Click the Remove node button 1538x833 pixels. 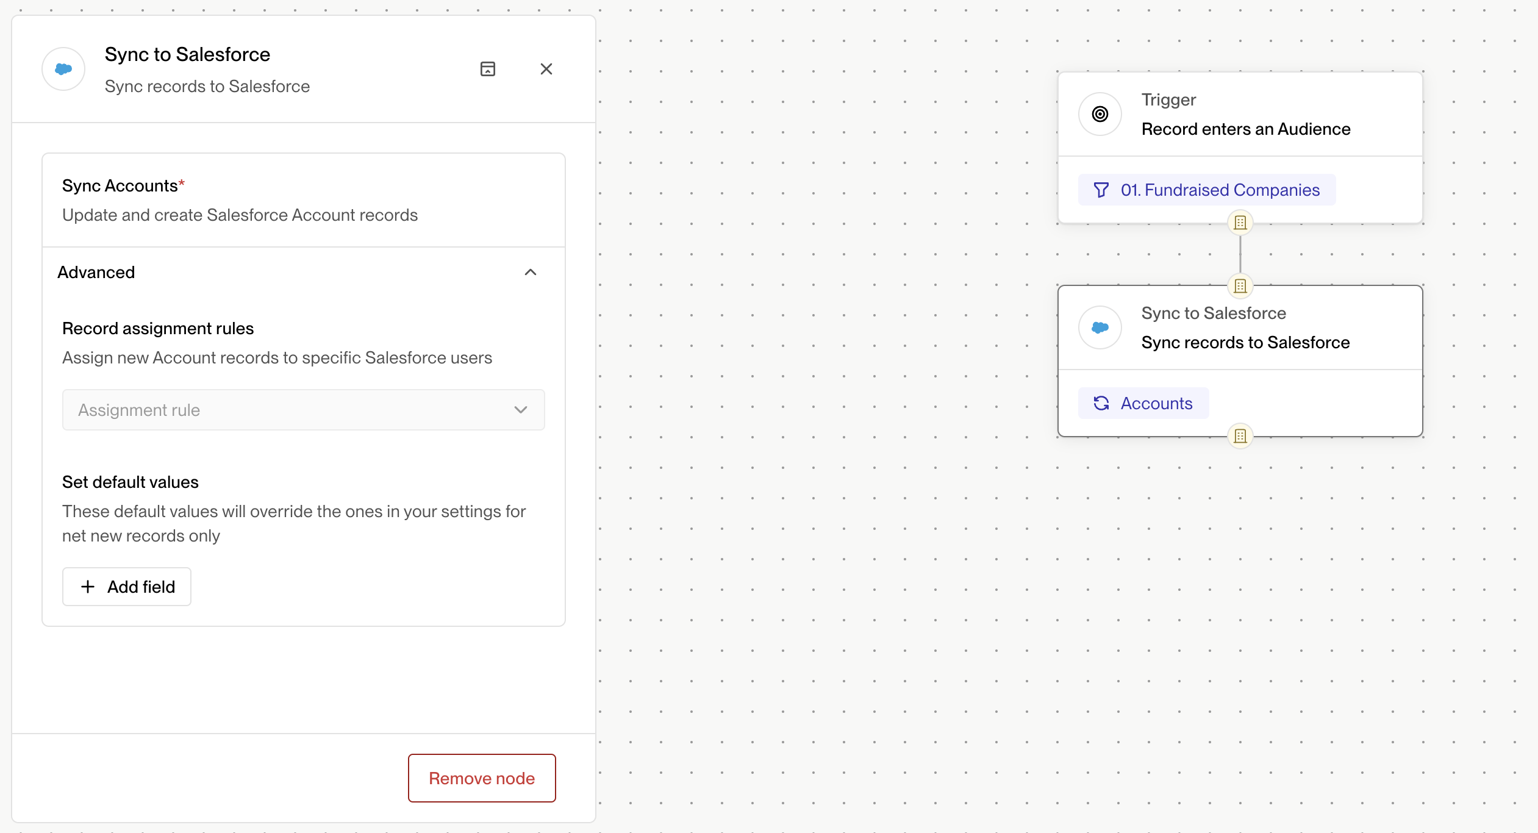(x=482, y=778)
